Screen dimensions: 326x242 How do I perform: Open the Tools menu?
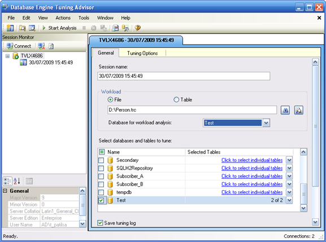(84, 18)
